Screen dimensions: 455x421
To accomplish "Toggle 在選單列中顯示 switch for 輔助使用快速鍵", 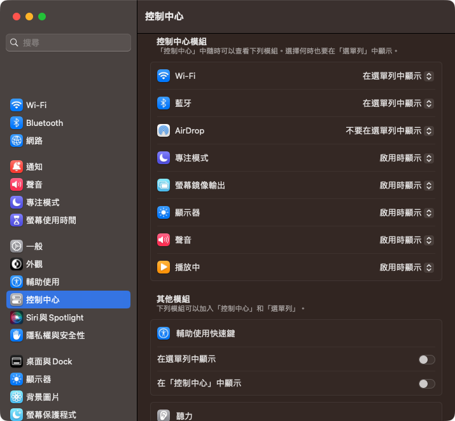I will (x=427, y=359).
